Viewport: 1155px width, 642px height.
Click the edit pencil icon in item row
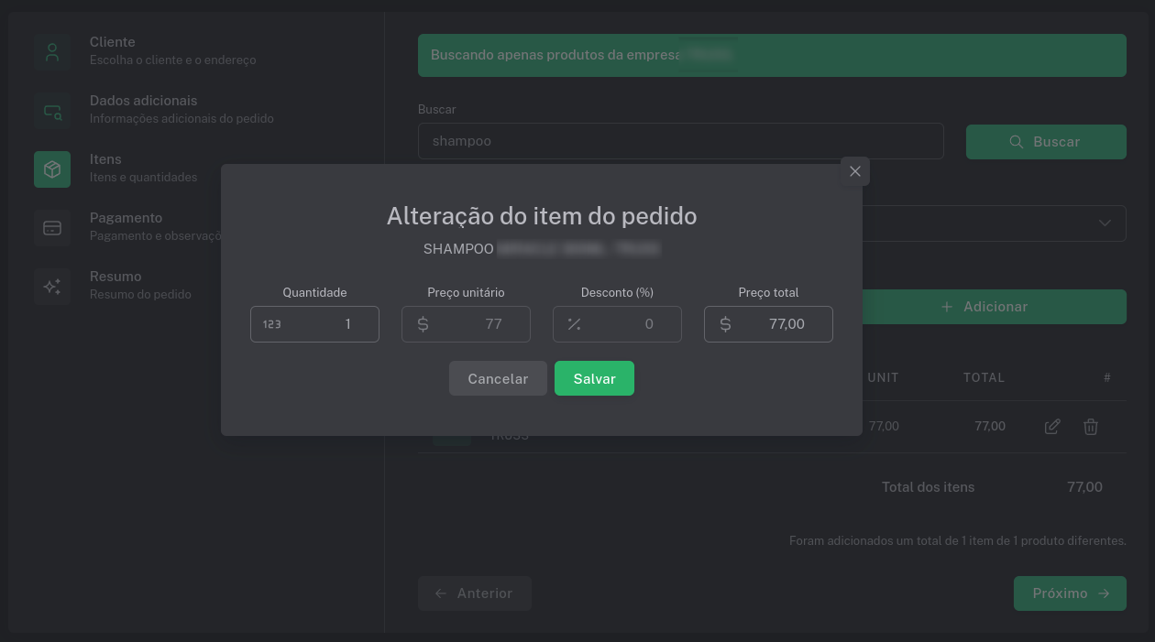1052,427
